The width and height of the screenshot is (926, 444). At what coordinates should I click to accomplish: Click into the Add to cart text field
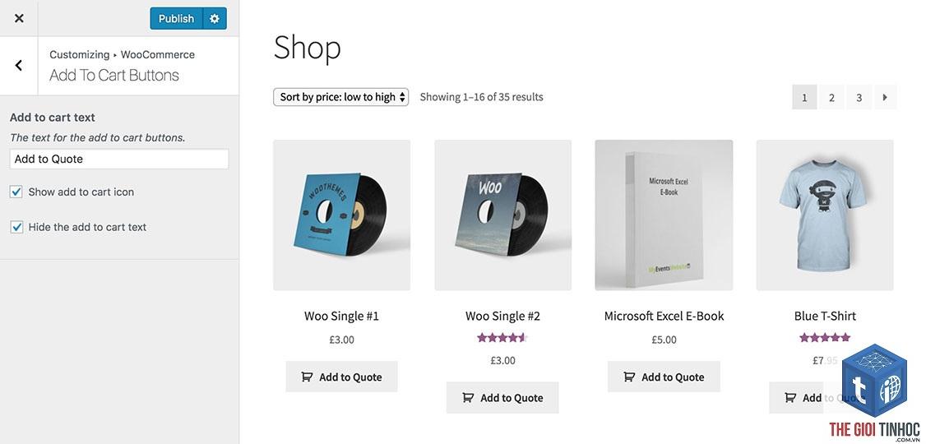[119, 159]
